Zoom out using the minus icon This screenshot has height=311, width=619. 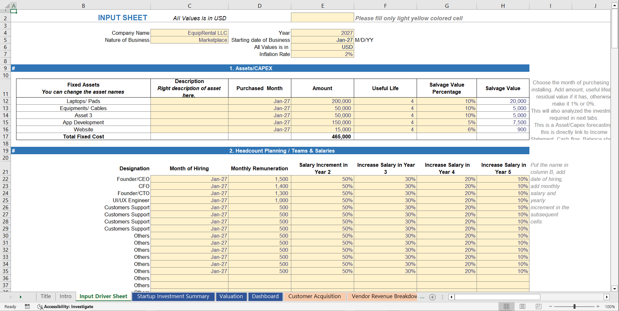(550, 306)
